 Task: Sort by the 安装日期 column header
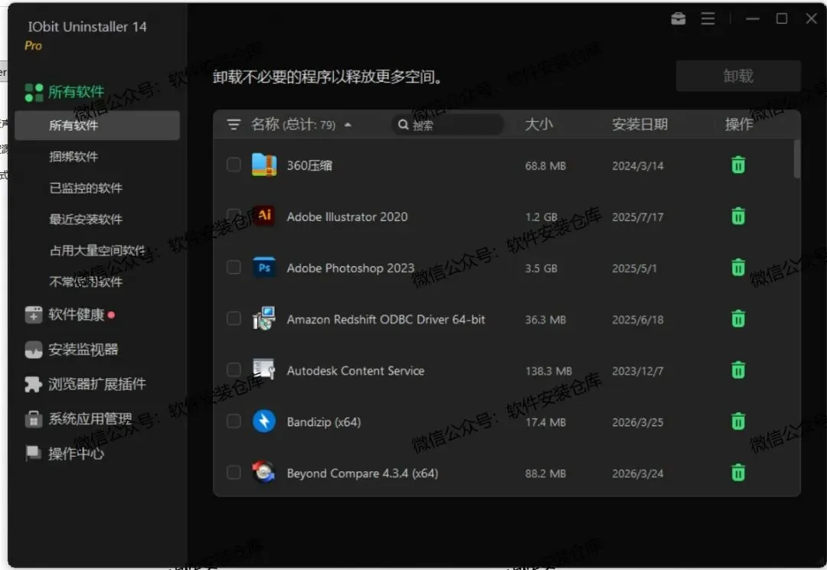coord(639,124)
